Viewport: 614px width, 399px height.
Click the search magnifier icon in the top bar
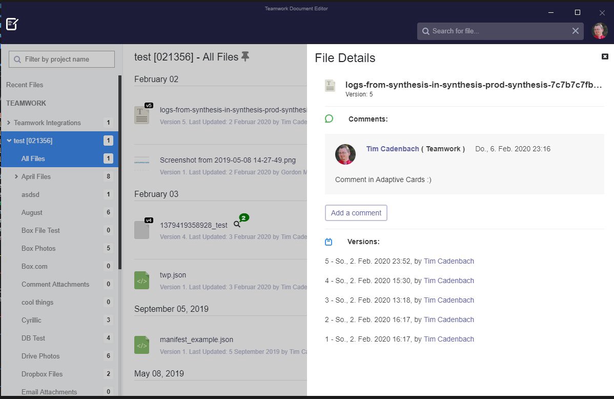click(426, 31)
